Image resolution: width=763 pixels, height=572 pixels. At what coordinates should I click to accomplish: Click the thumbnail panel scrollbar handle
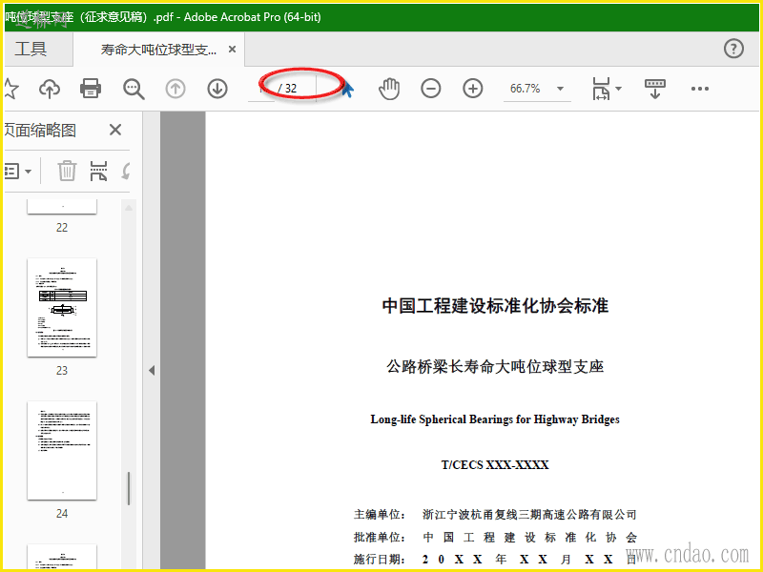point(129,488)
